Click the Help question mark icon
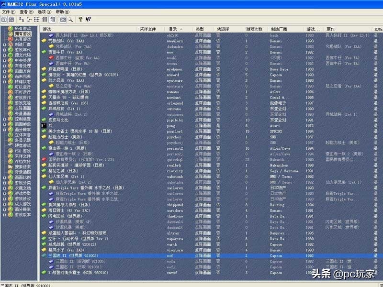Image resolution: width=383 pixels, height=287 pixels. click(x=80, y=20)
